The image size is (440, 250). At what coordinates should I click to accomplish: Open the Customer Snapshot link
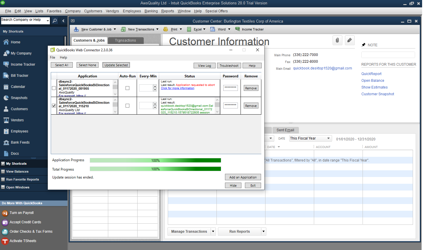(378, 94)
